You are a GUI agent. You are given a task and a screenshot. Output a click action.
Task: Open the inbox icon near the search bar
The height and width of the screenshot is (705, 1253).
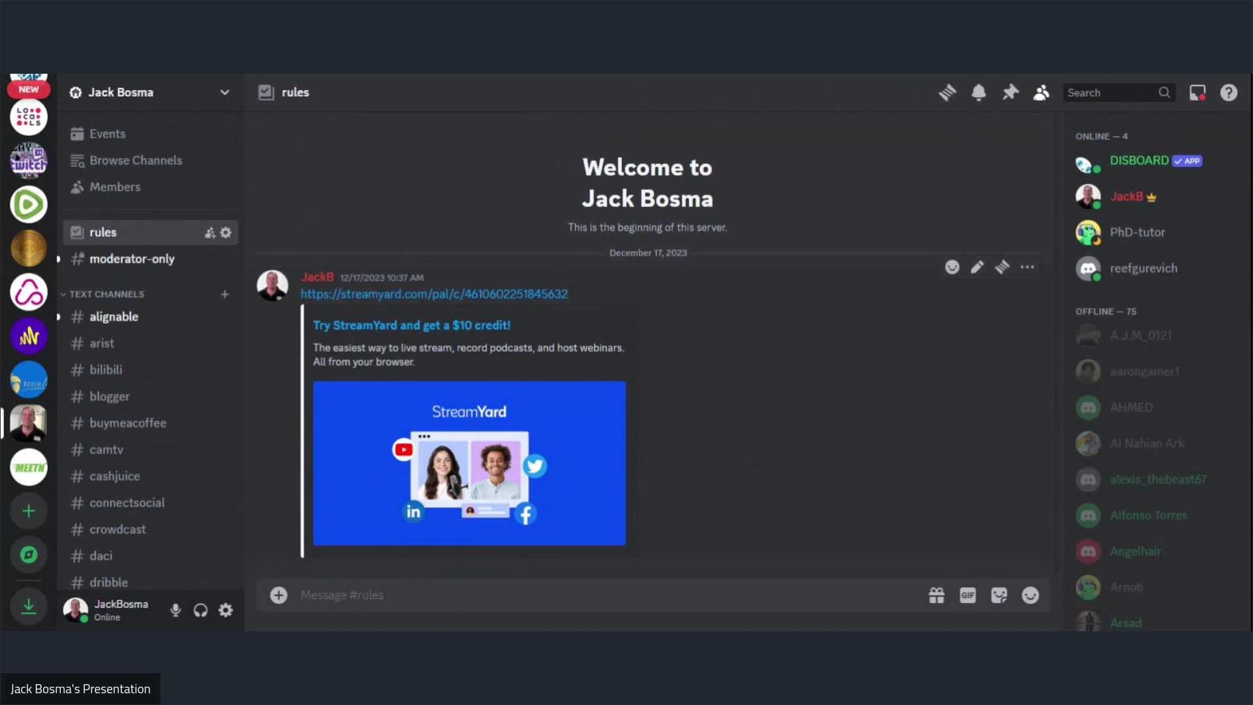1198,92
